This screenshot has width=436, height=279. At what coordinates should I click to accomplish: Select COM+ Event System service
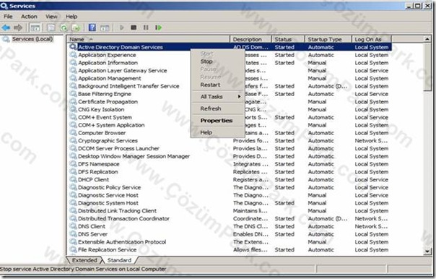[x=105, y=117]
